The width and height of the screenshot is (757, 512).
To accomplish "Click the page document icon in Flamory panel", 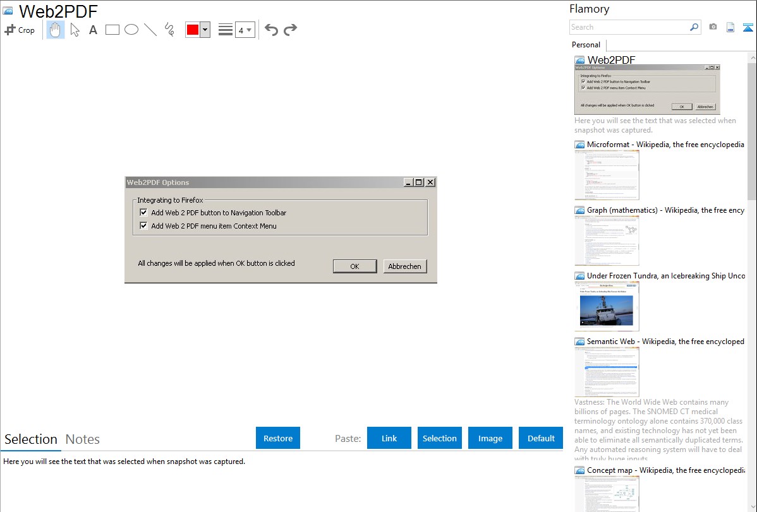I will pos(730,27).
